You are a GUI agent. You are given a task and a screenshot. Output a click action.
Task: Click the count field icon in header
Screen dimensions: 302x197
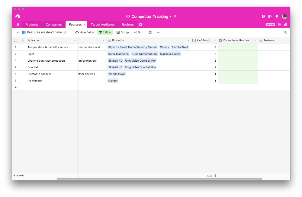(x=194, y=40)
